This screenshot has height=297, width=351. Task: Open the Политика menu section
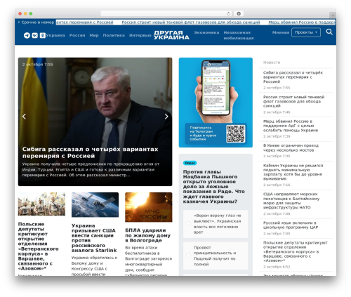(114, 35)
